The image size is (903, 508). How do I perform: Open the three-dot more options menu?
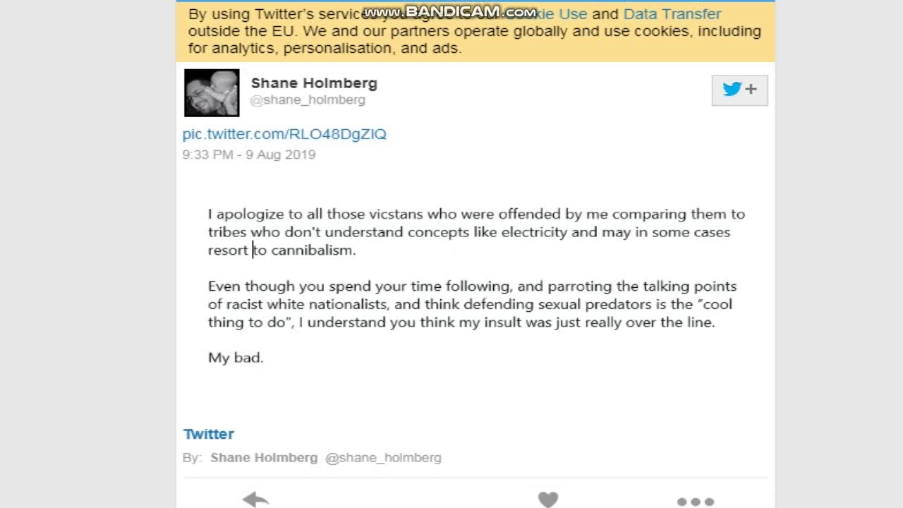click(x=696, y=502)
